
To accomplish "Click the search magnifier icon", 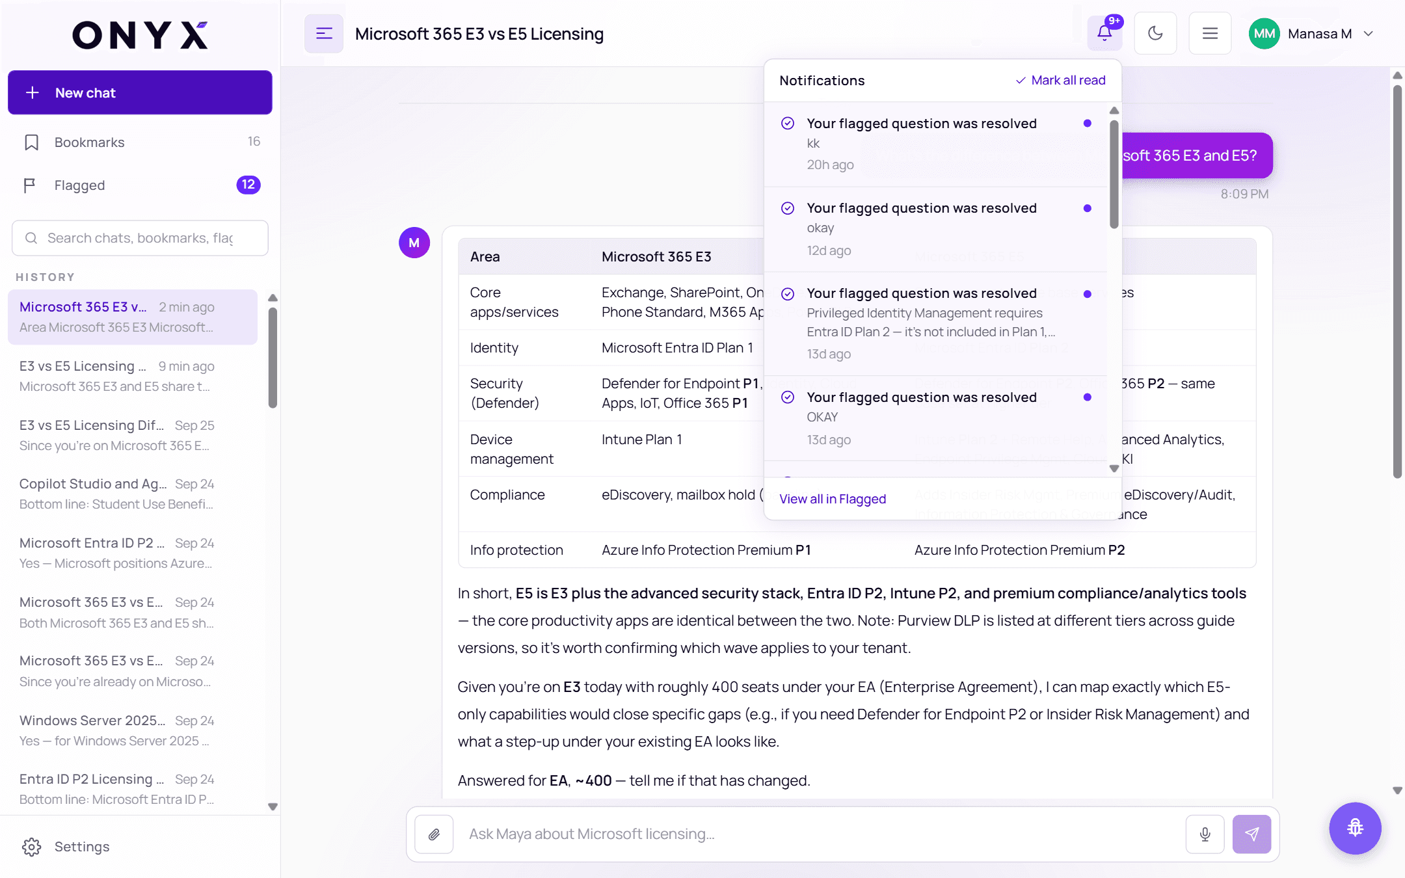I will [x=31, y=238].
